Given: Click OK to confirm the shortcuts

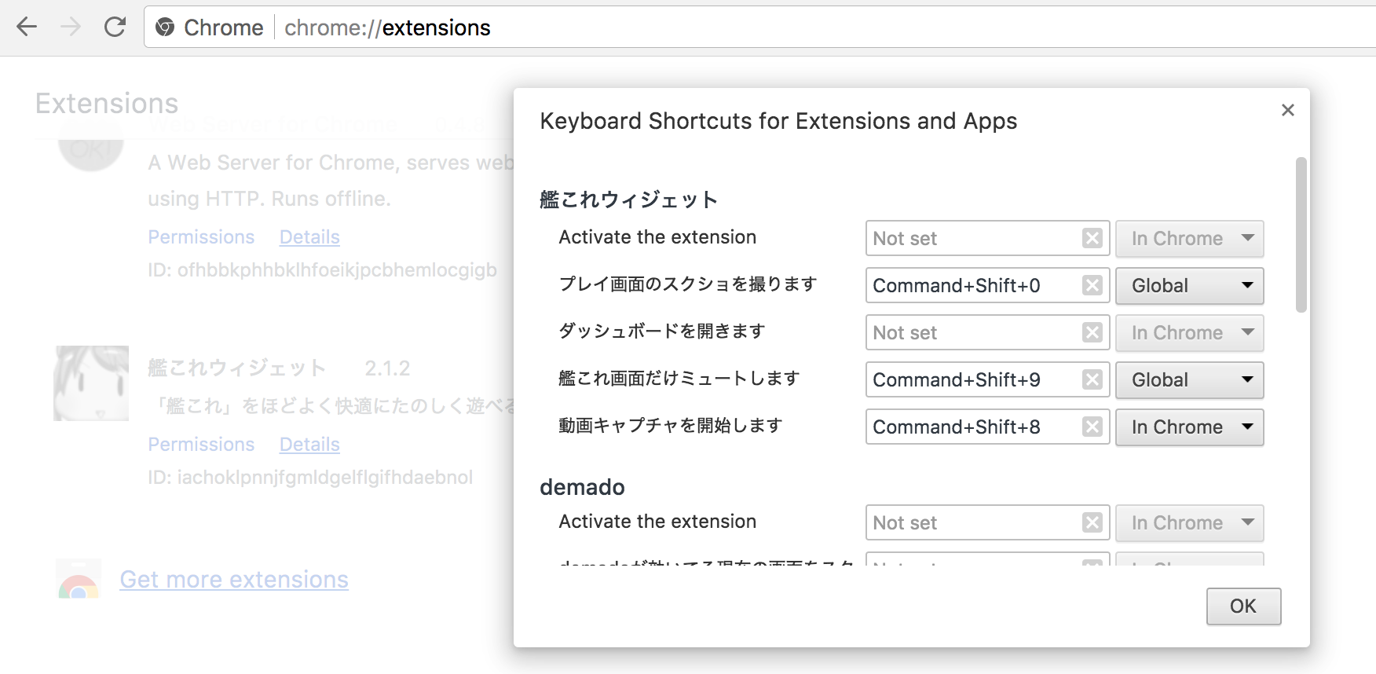Looking at the screenshot, I should point(1243,606).
